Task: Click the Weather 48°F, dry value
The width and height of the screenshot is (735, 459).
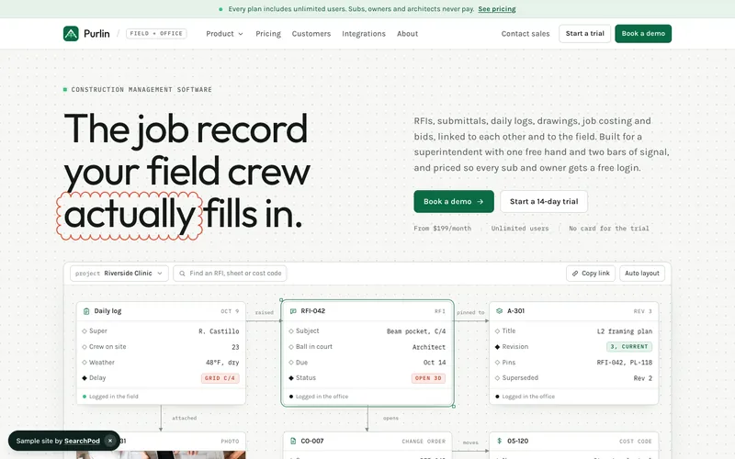Action: point(222,363)
